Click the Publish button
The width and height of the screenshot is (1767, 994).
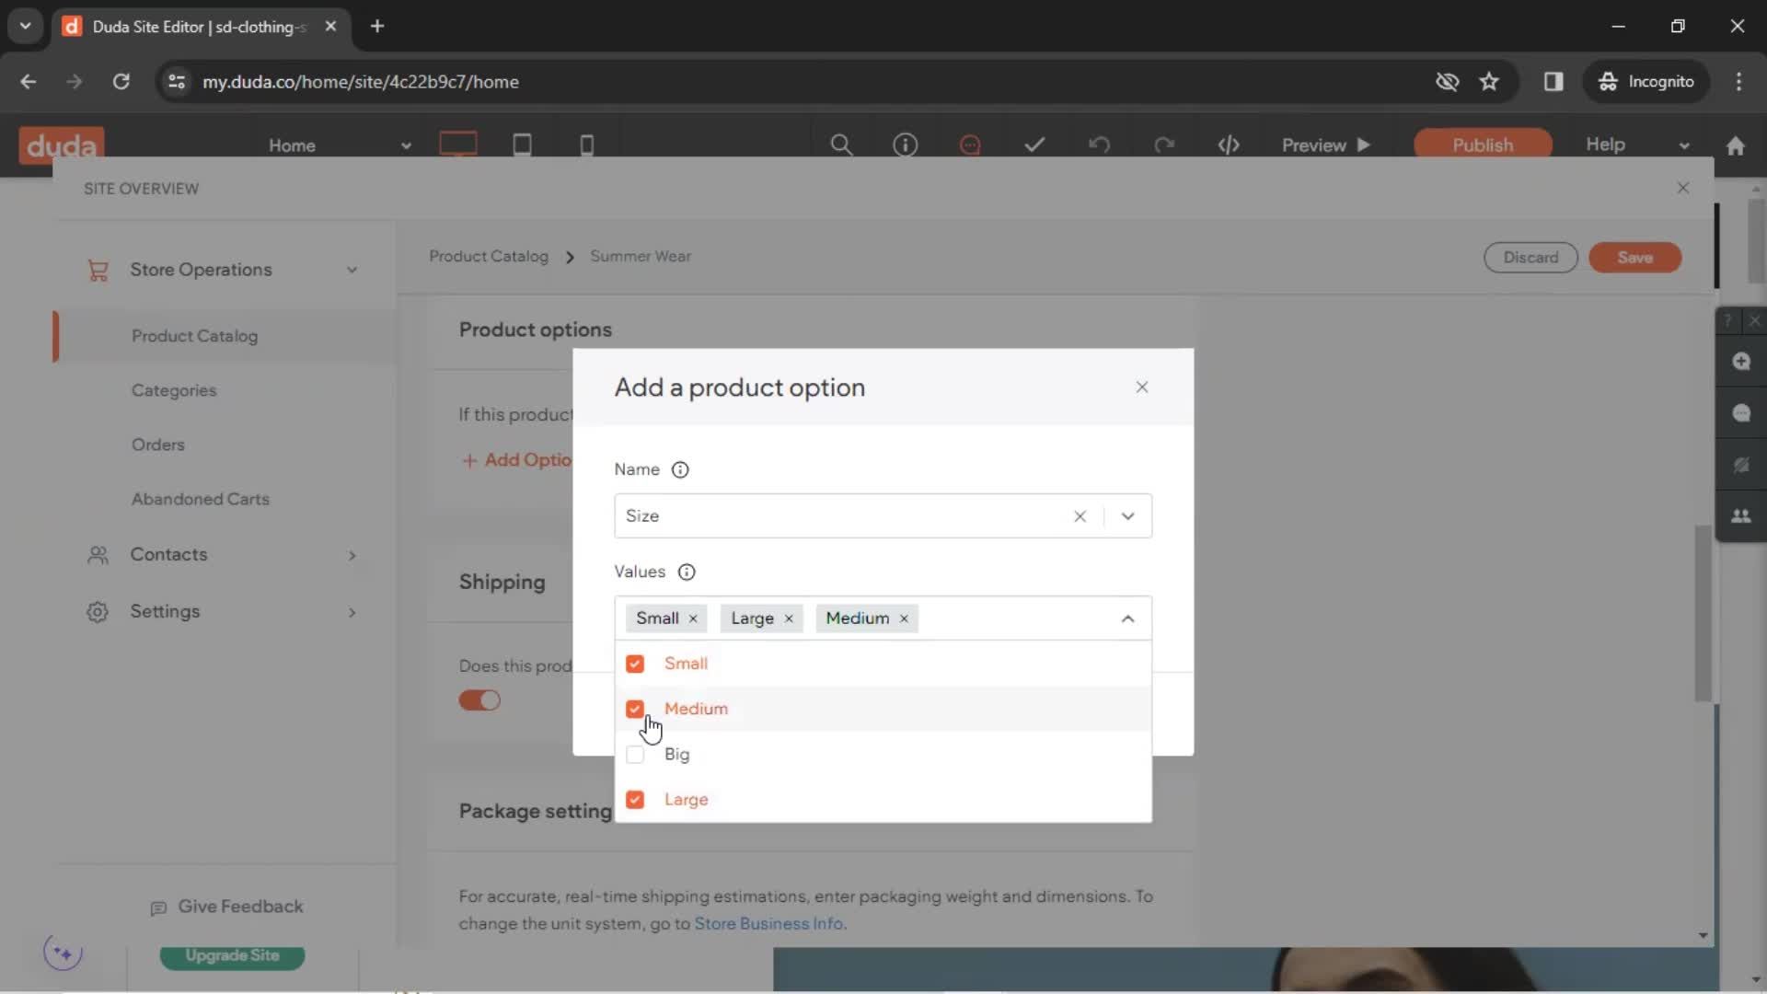coord(1483,144)
